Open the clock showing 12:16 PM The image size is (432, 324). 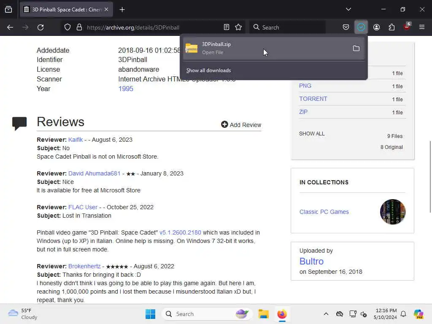click(385, 314)
